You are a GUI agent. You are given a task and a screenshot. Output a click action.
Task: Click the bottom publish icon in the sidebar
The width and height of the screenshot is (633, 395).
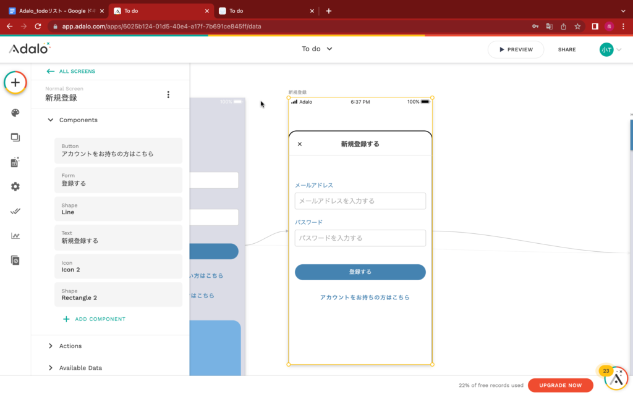[15, 260]
